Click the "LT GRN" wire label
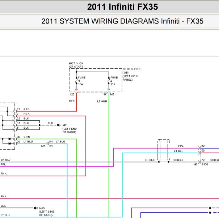Image resolution: width=219 pixels, height=218 pixels. (x=102, y=101)
